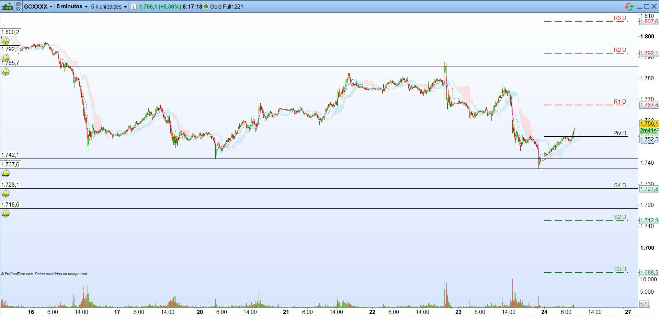Click date 27 on the time axis
Screen dimensions: 659x316
pyautogui.click(x=628, y=312)
